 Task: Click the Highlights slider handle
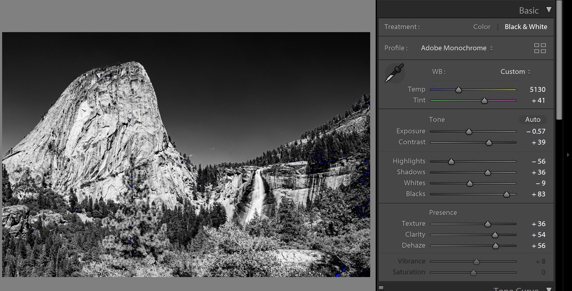(x=451, y=162)
